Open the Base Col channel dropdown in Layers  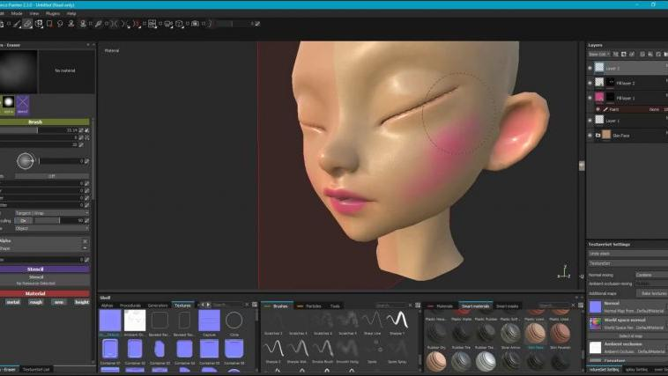pyautogui.click(x=599, y=54)
